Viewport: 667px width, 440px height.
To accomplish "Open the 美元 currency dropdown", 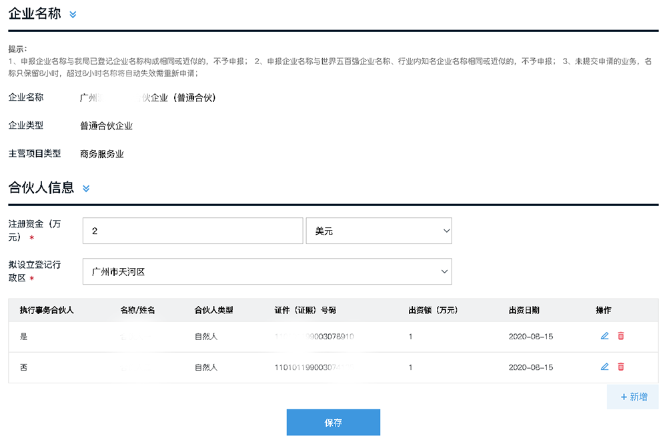I will pos(379,231).
